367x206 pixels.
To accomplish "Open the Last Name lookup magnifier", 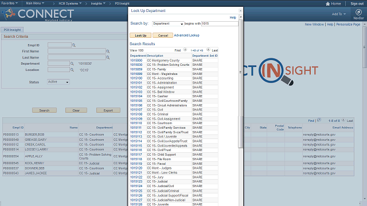I will 108,57.
